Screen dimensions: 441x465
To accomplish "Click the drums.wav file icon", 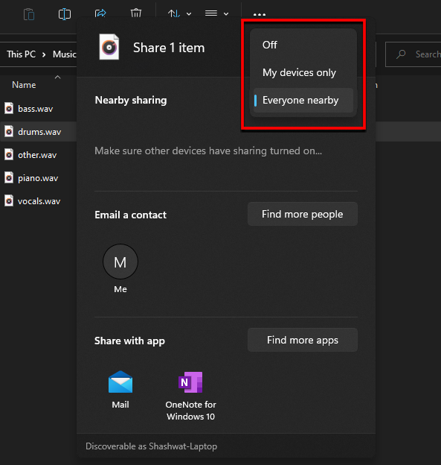I will point(9,132).
